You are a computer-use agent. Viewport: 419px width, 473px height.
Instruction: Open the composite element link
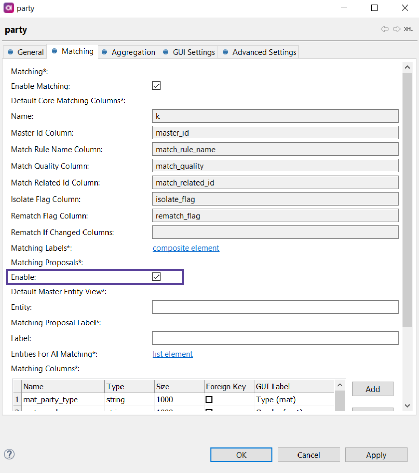click(186, 248)
